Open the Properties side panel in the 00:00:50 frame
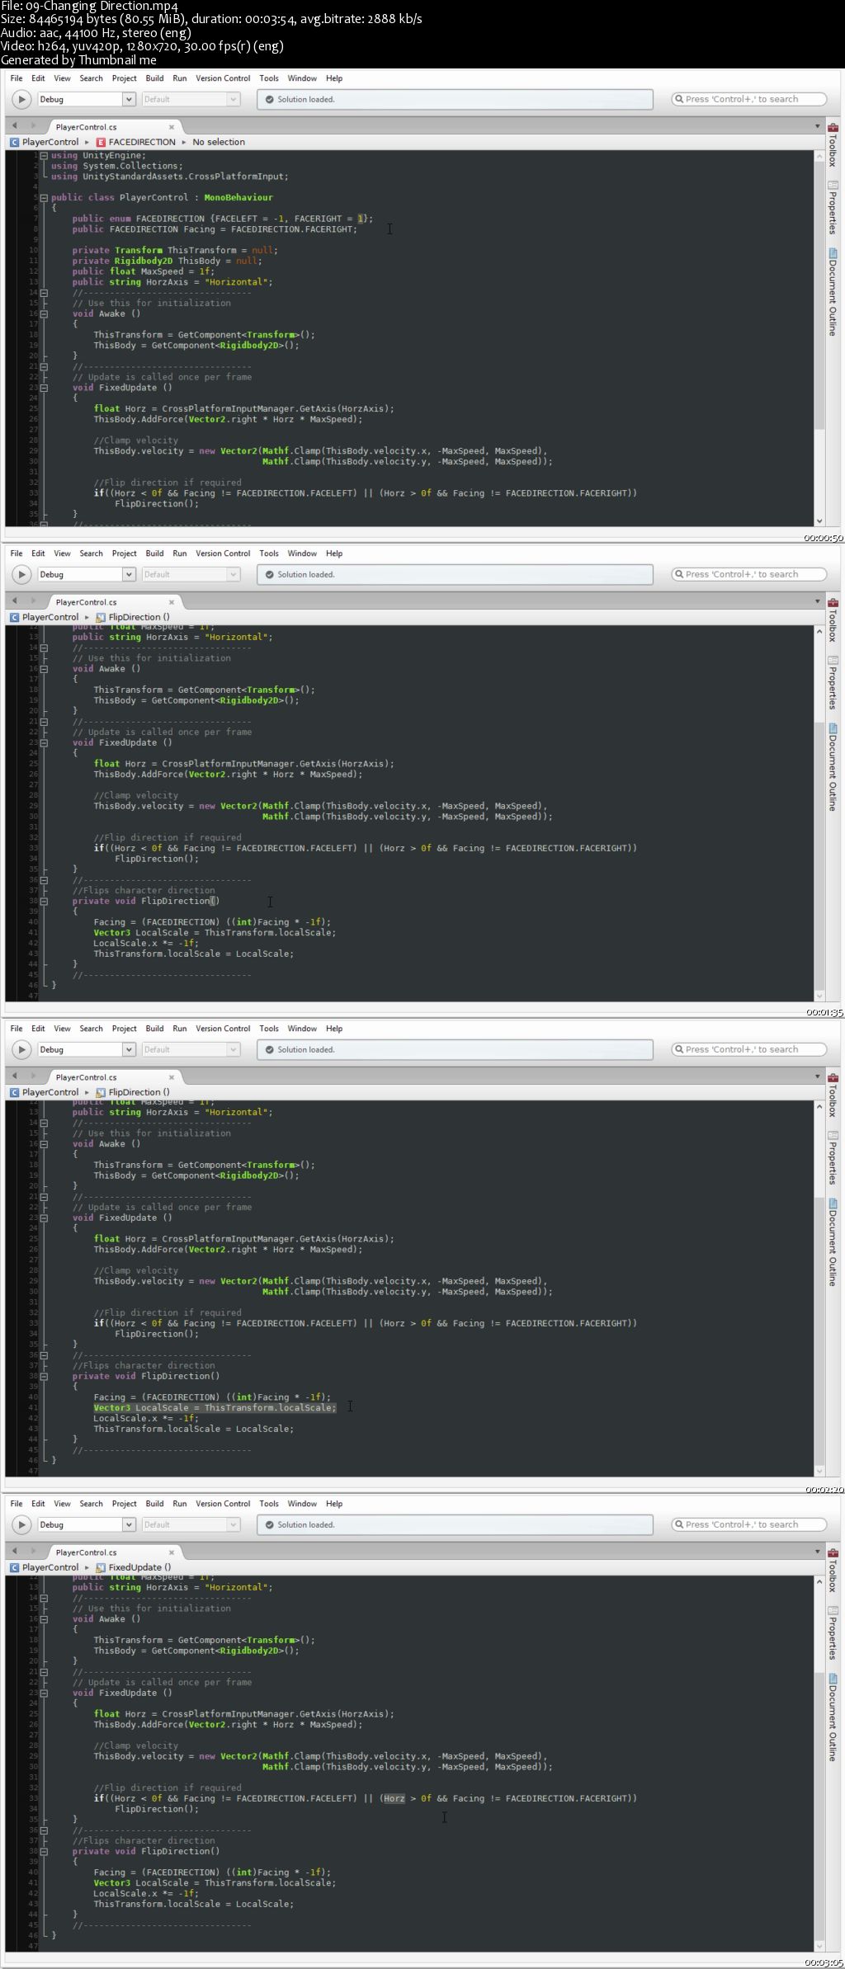845x1969 pixels. click(x=833, y=208)
